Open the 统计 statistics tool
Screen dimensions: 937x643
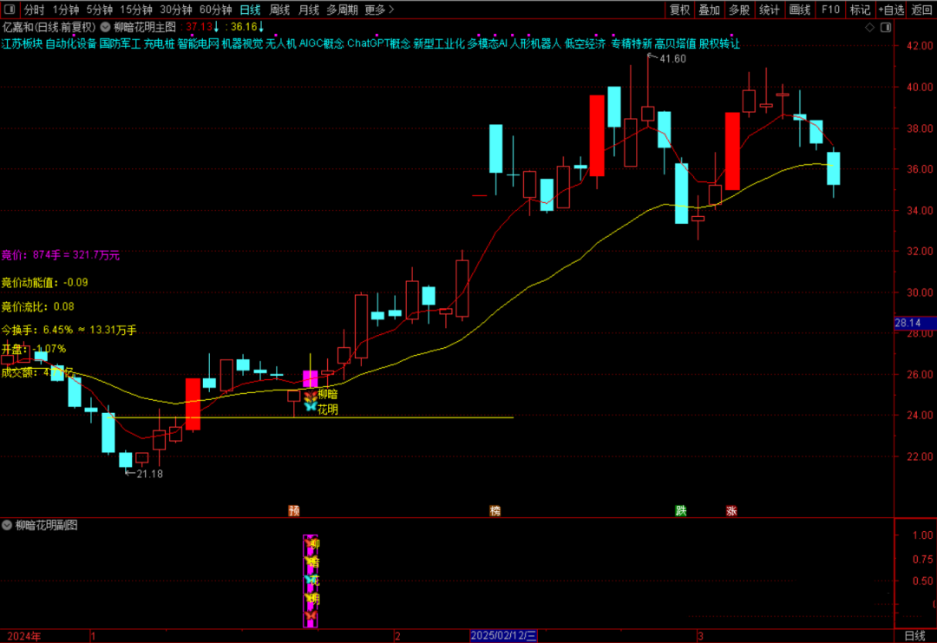(769, 10)
